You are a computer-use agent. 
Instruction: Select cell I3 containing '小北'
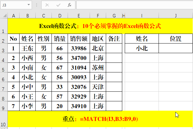click(x=142, y=48)
